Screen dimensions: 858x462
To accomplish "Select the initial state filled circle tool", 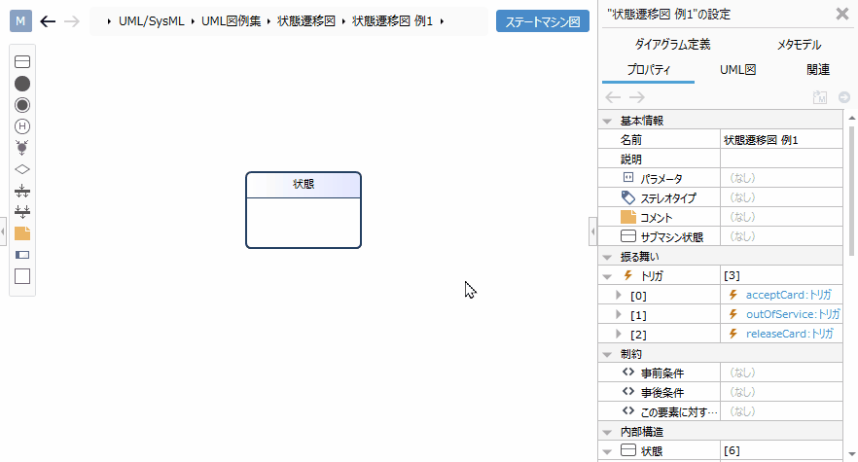I will tap(22, 84).
